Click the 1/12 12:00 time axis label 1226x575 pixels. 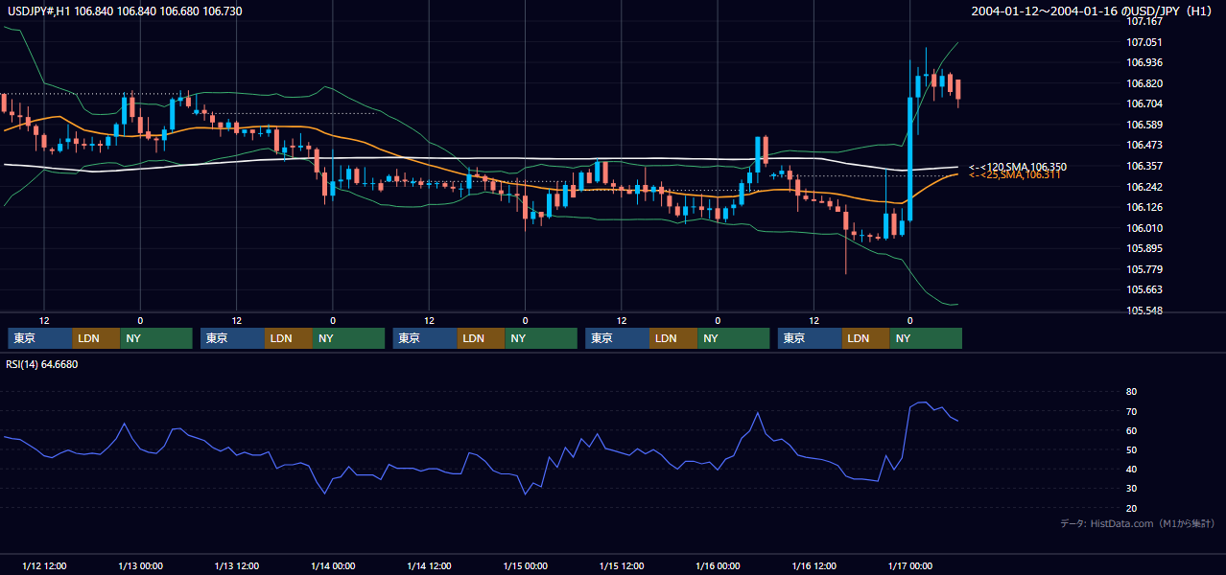[44, 566]
